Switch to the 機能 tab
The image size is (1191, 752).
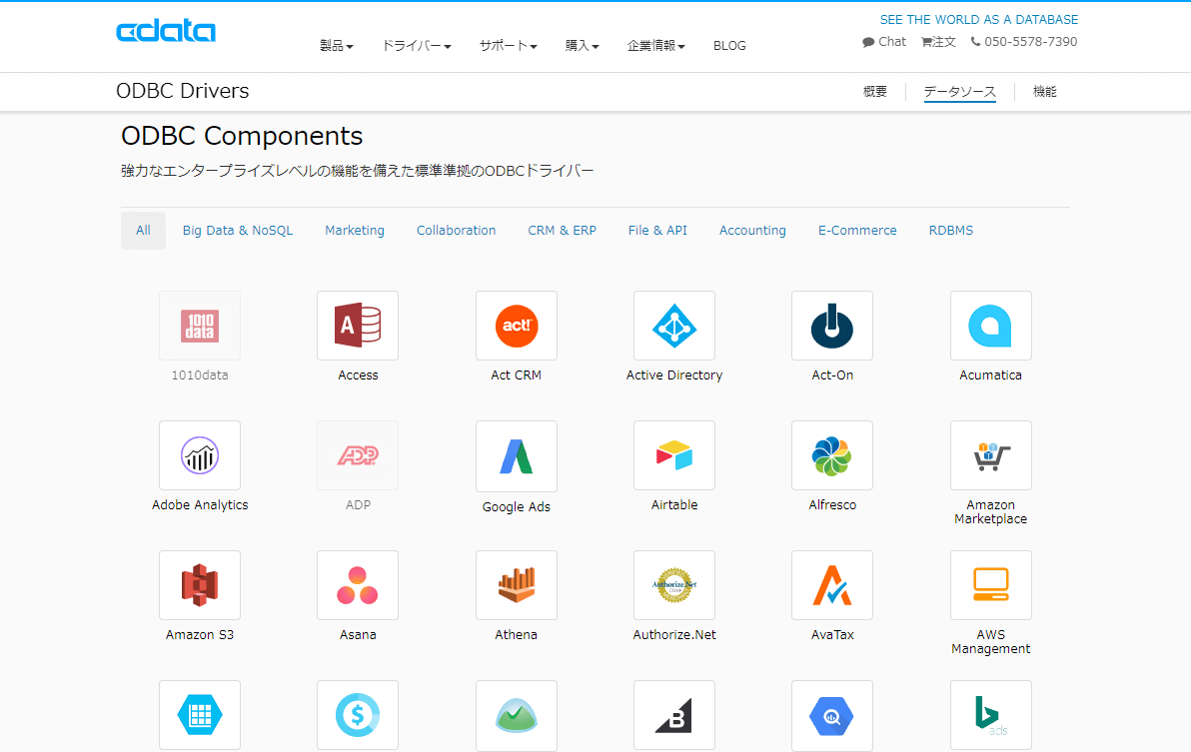tap(1044, 92)
